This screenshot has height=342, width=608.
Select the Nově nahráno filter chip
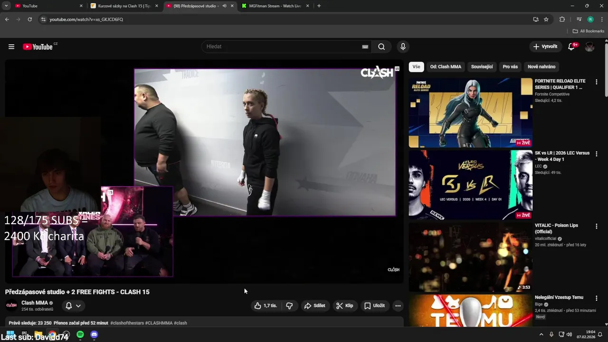(541, 66)
